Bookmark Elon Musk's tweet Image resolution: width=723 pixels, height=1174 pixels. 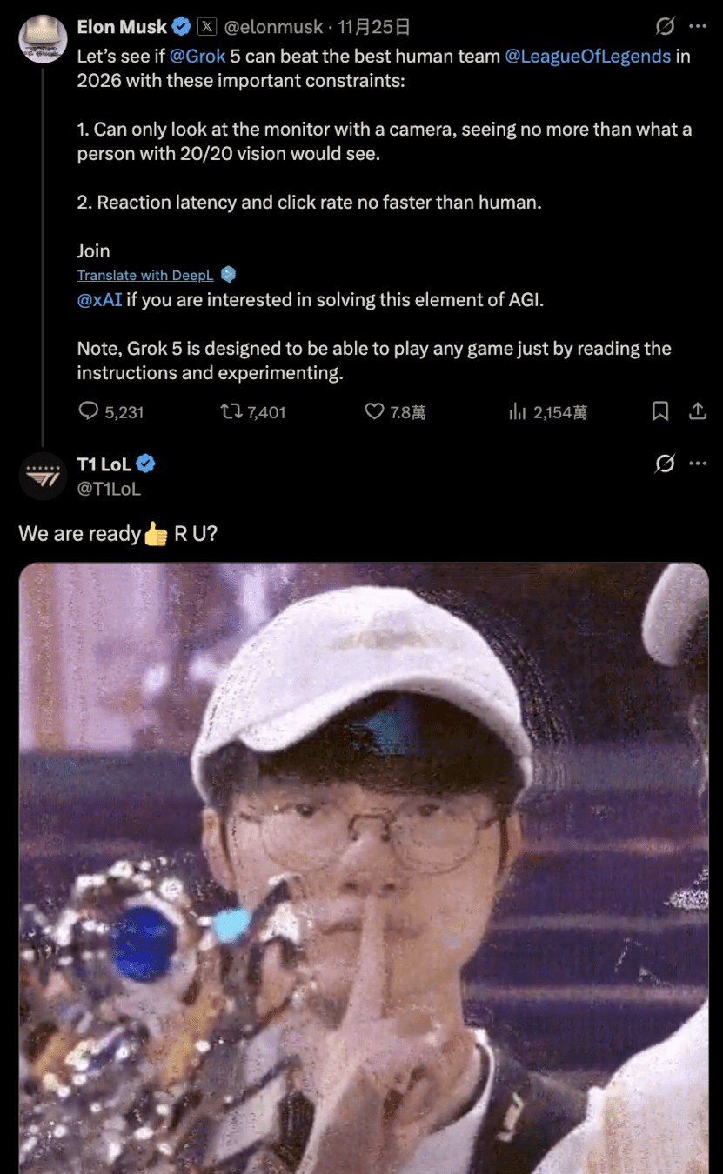pos(660,411)
